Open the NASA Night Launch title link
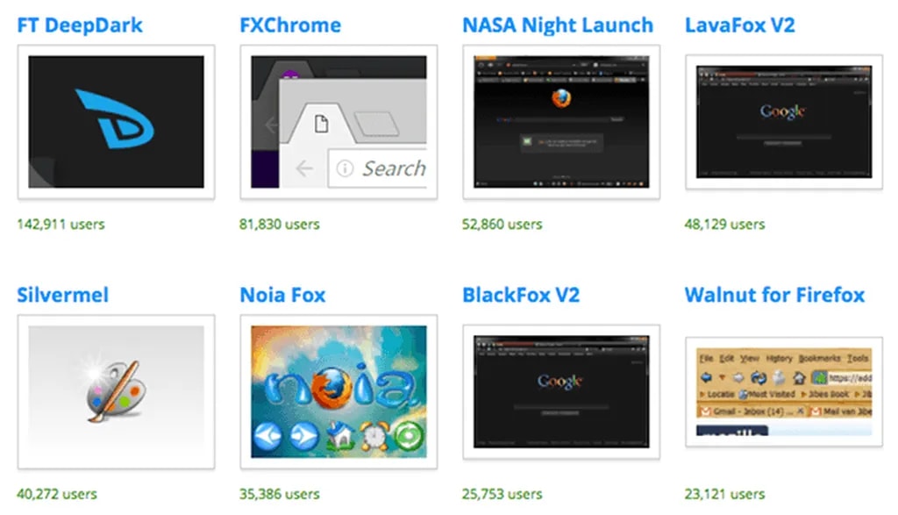Screen dimensions: 898x515 558,25
